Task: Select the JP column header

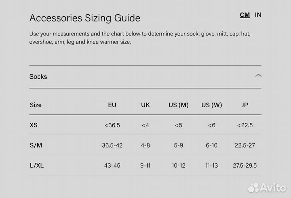Action: (245, 105)
